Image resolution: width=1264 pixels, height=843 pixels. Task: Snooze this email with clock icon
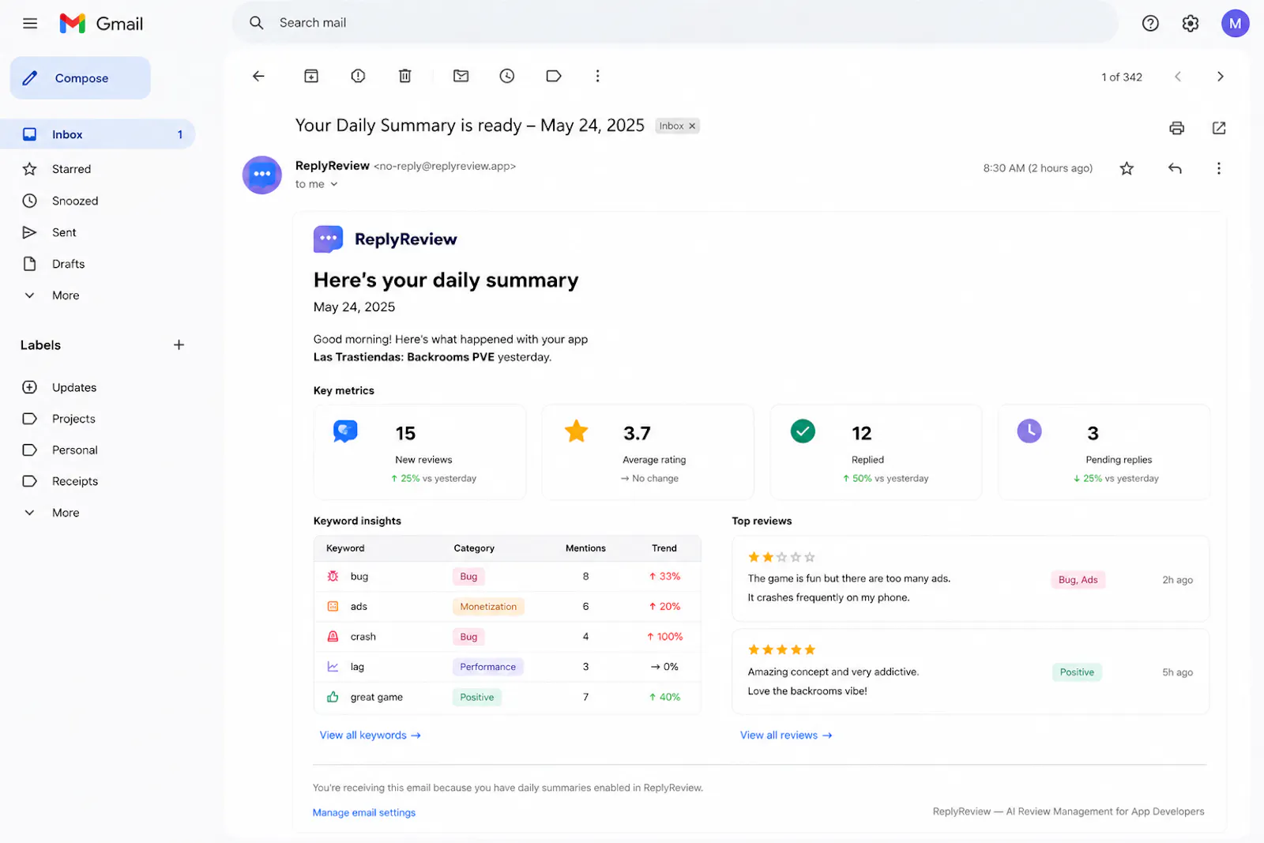[x=507, y=76]
